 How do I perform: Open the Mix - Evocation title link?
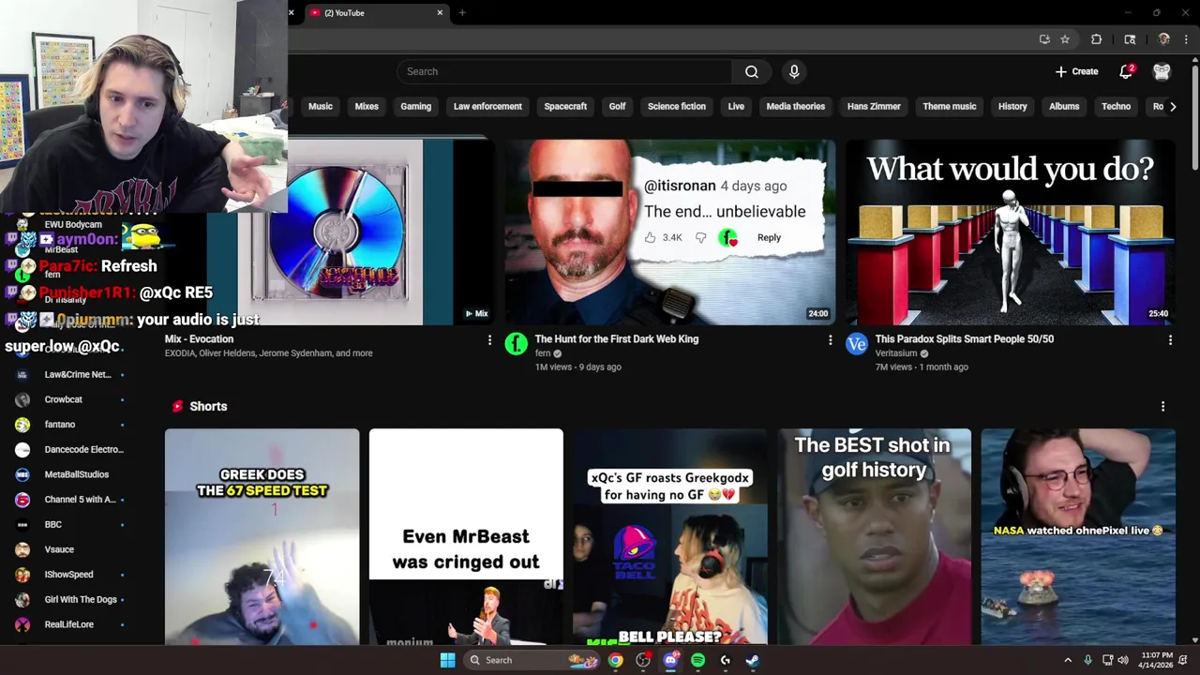coord(200,339)
